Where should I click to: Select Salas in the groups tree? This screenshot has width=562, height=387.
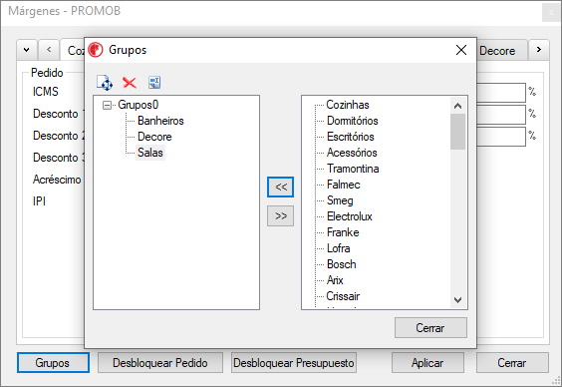pos(150,153)
